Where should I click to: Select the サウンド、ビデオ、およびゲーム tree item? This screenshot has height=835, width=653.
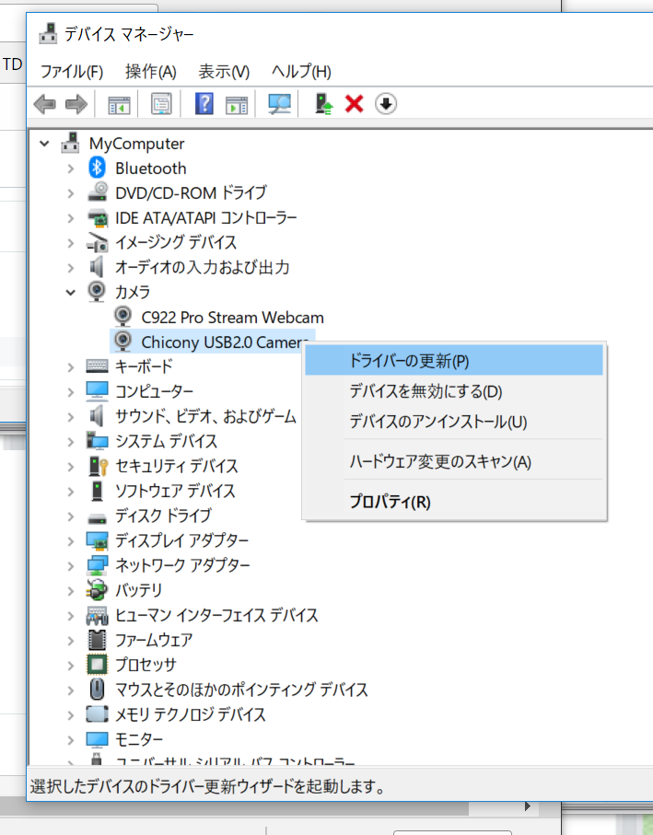[205, 416]
